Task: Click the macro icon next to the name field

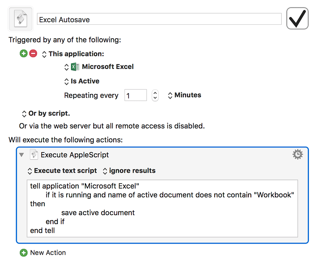Action: tap(20, 19)
